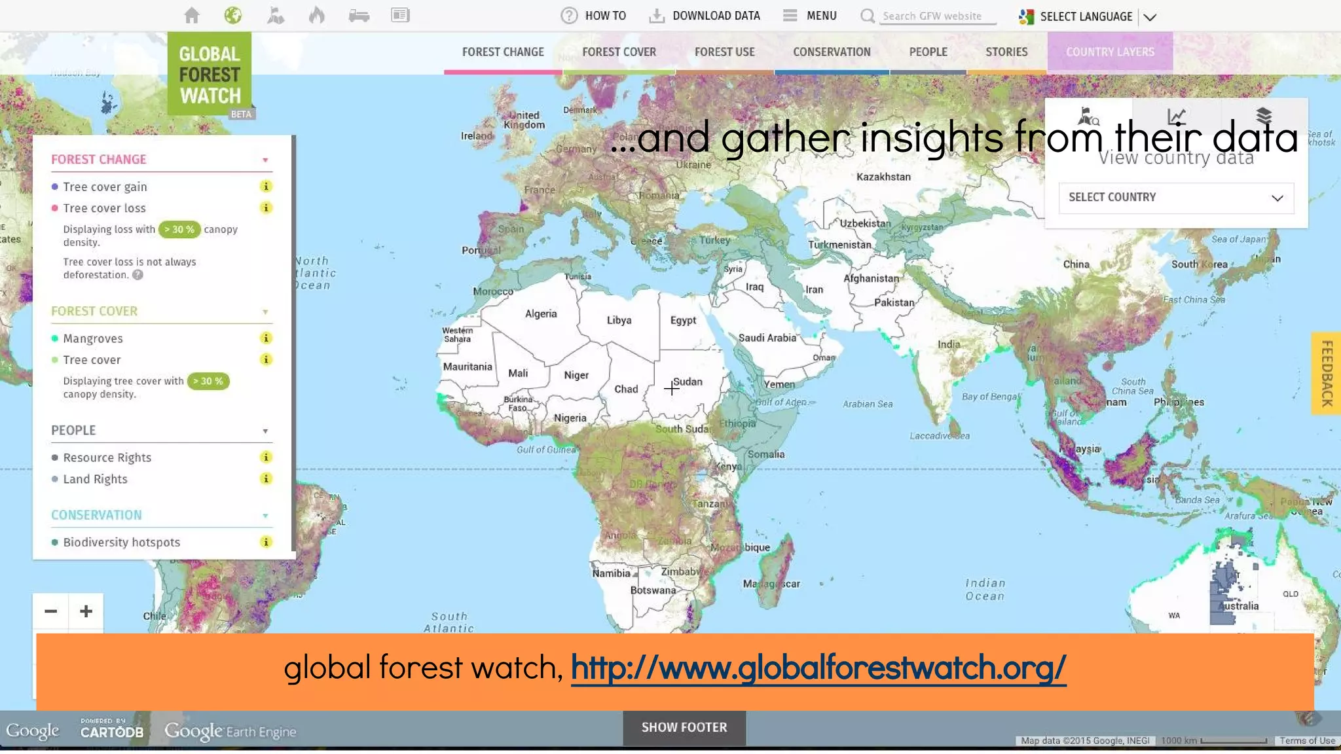Open the home icon in top bar
The image size is (1341, 754).
coord(191,15)
